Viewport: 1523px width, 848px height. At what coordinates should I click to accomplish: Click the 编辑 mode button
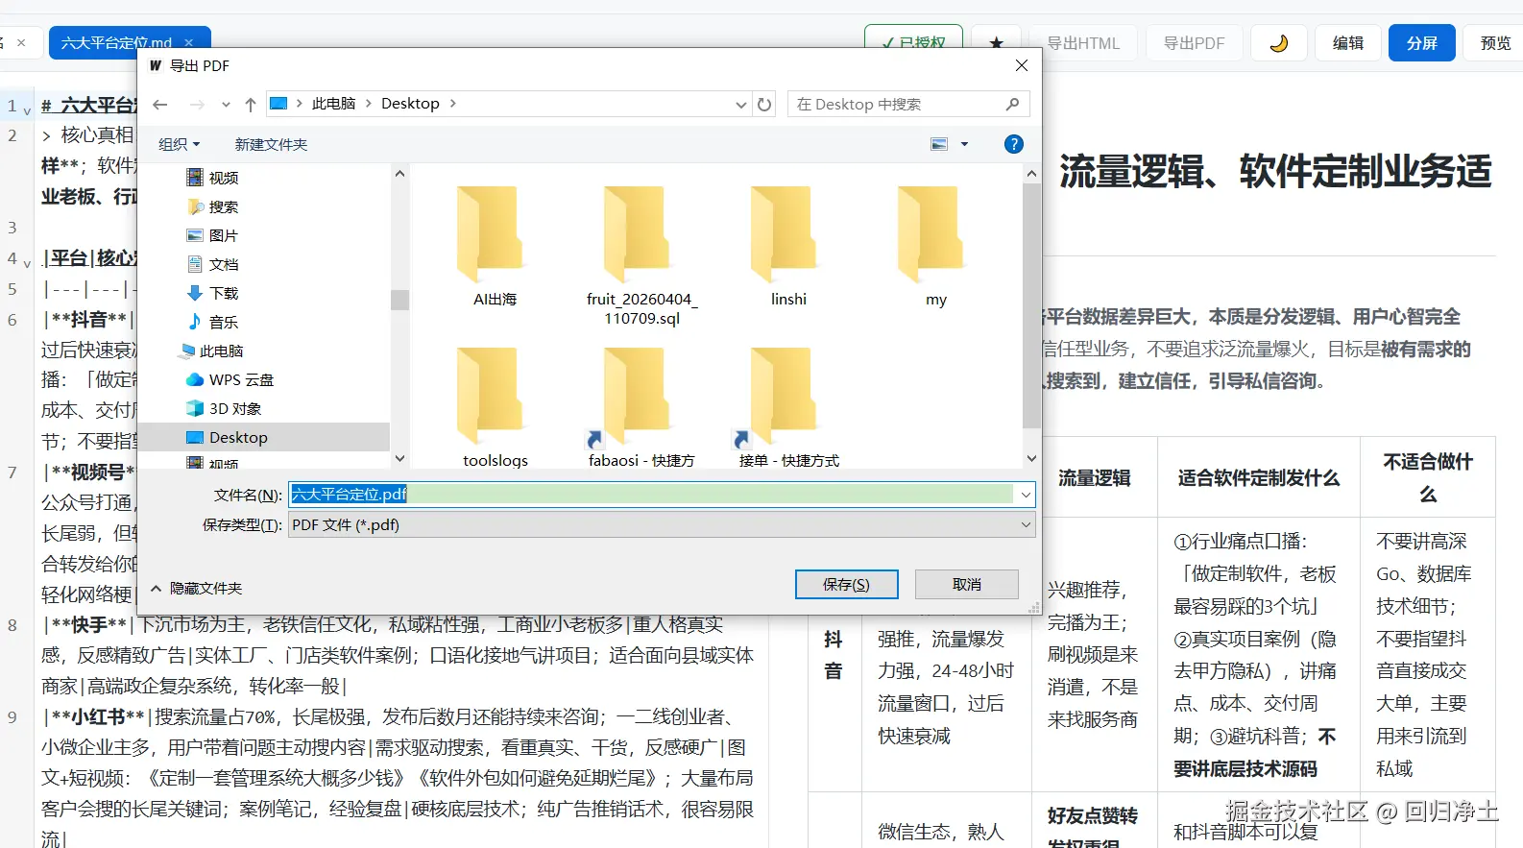(x=1348, y=43)
